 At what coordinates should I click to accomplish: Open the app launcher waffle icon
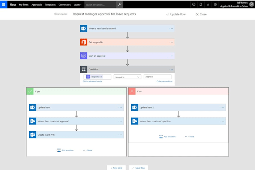[4, 5]
